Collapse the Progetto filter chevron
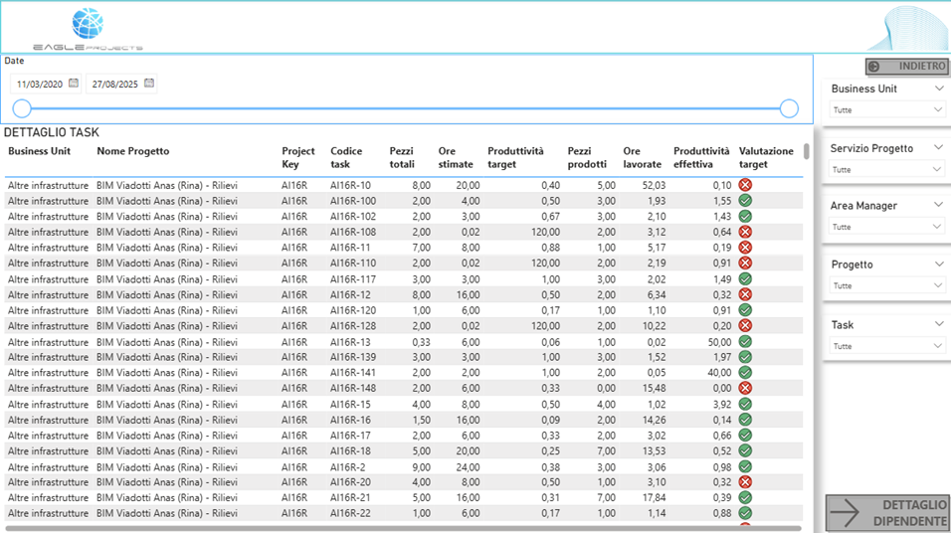 click(x=938, y=265)
